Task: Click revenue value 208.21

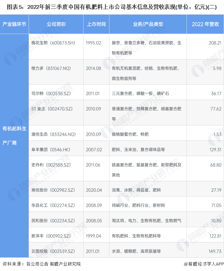Action: [215, 43]
